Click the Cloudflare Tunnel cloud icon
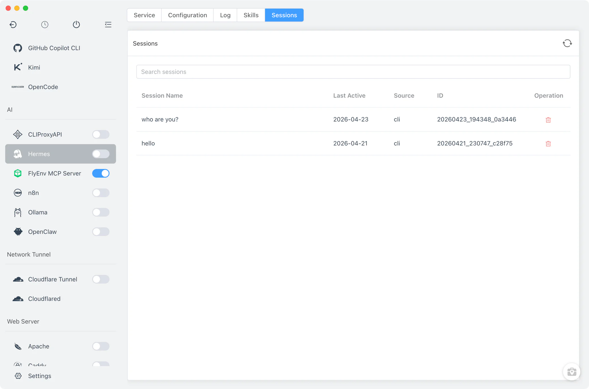This screenshot has height=389, width=589. click(x=18, y=279)
